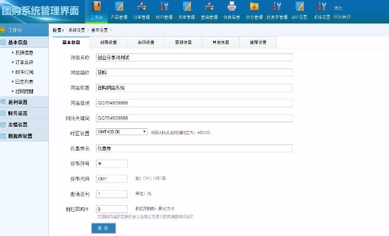Viewport: 389px width, 236px height.
Task: Switch to the 杂项设置 tab
Action: click(x=146, y=42)
